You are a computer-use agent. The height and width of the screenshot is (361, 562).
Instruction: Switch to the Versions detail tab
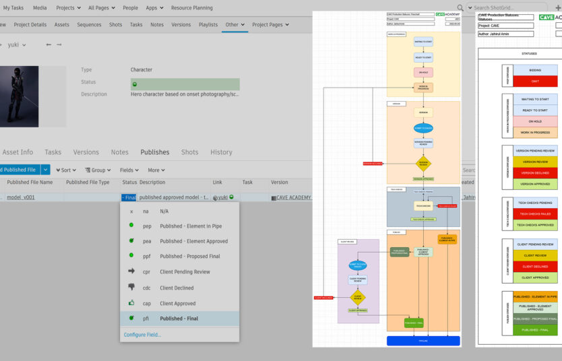[86, 152]
